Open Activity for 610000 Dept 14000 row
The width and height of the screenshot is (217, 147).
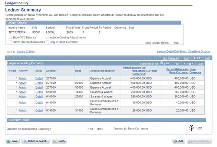[x=22, y=92]
